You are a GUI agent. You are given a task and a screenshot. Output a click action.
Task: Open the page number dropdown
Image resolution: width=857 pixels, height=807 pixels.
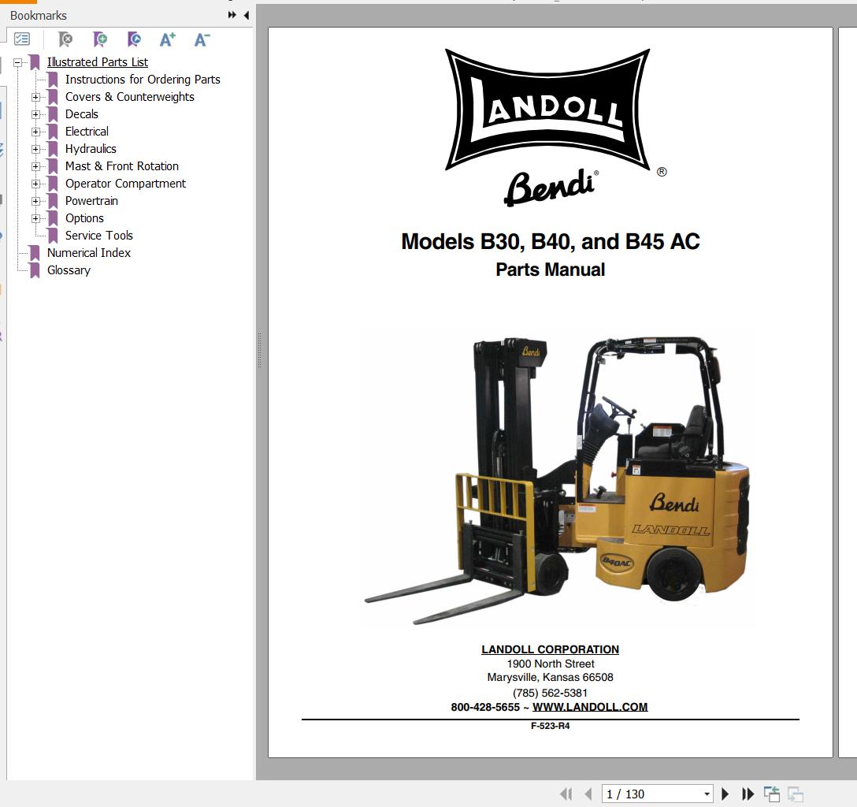(706, 794)
